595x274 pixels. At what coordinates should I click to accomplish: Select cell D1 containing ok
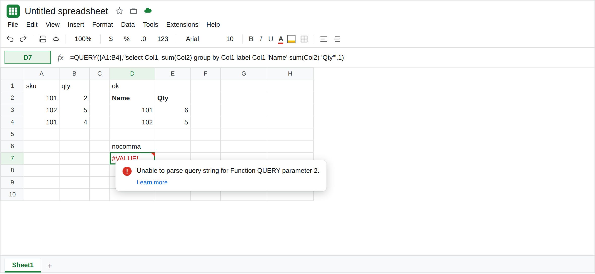coord(132,86)
